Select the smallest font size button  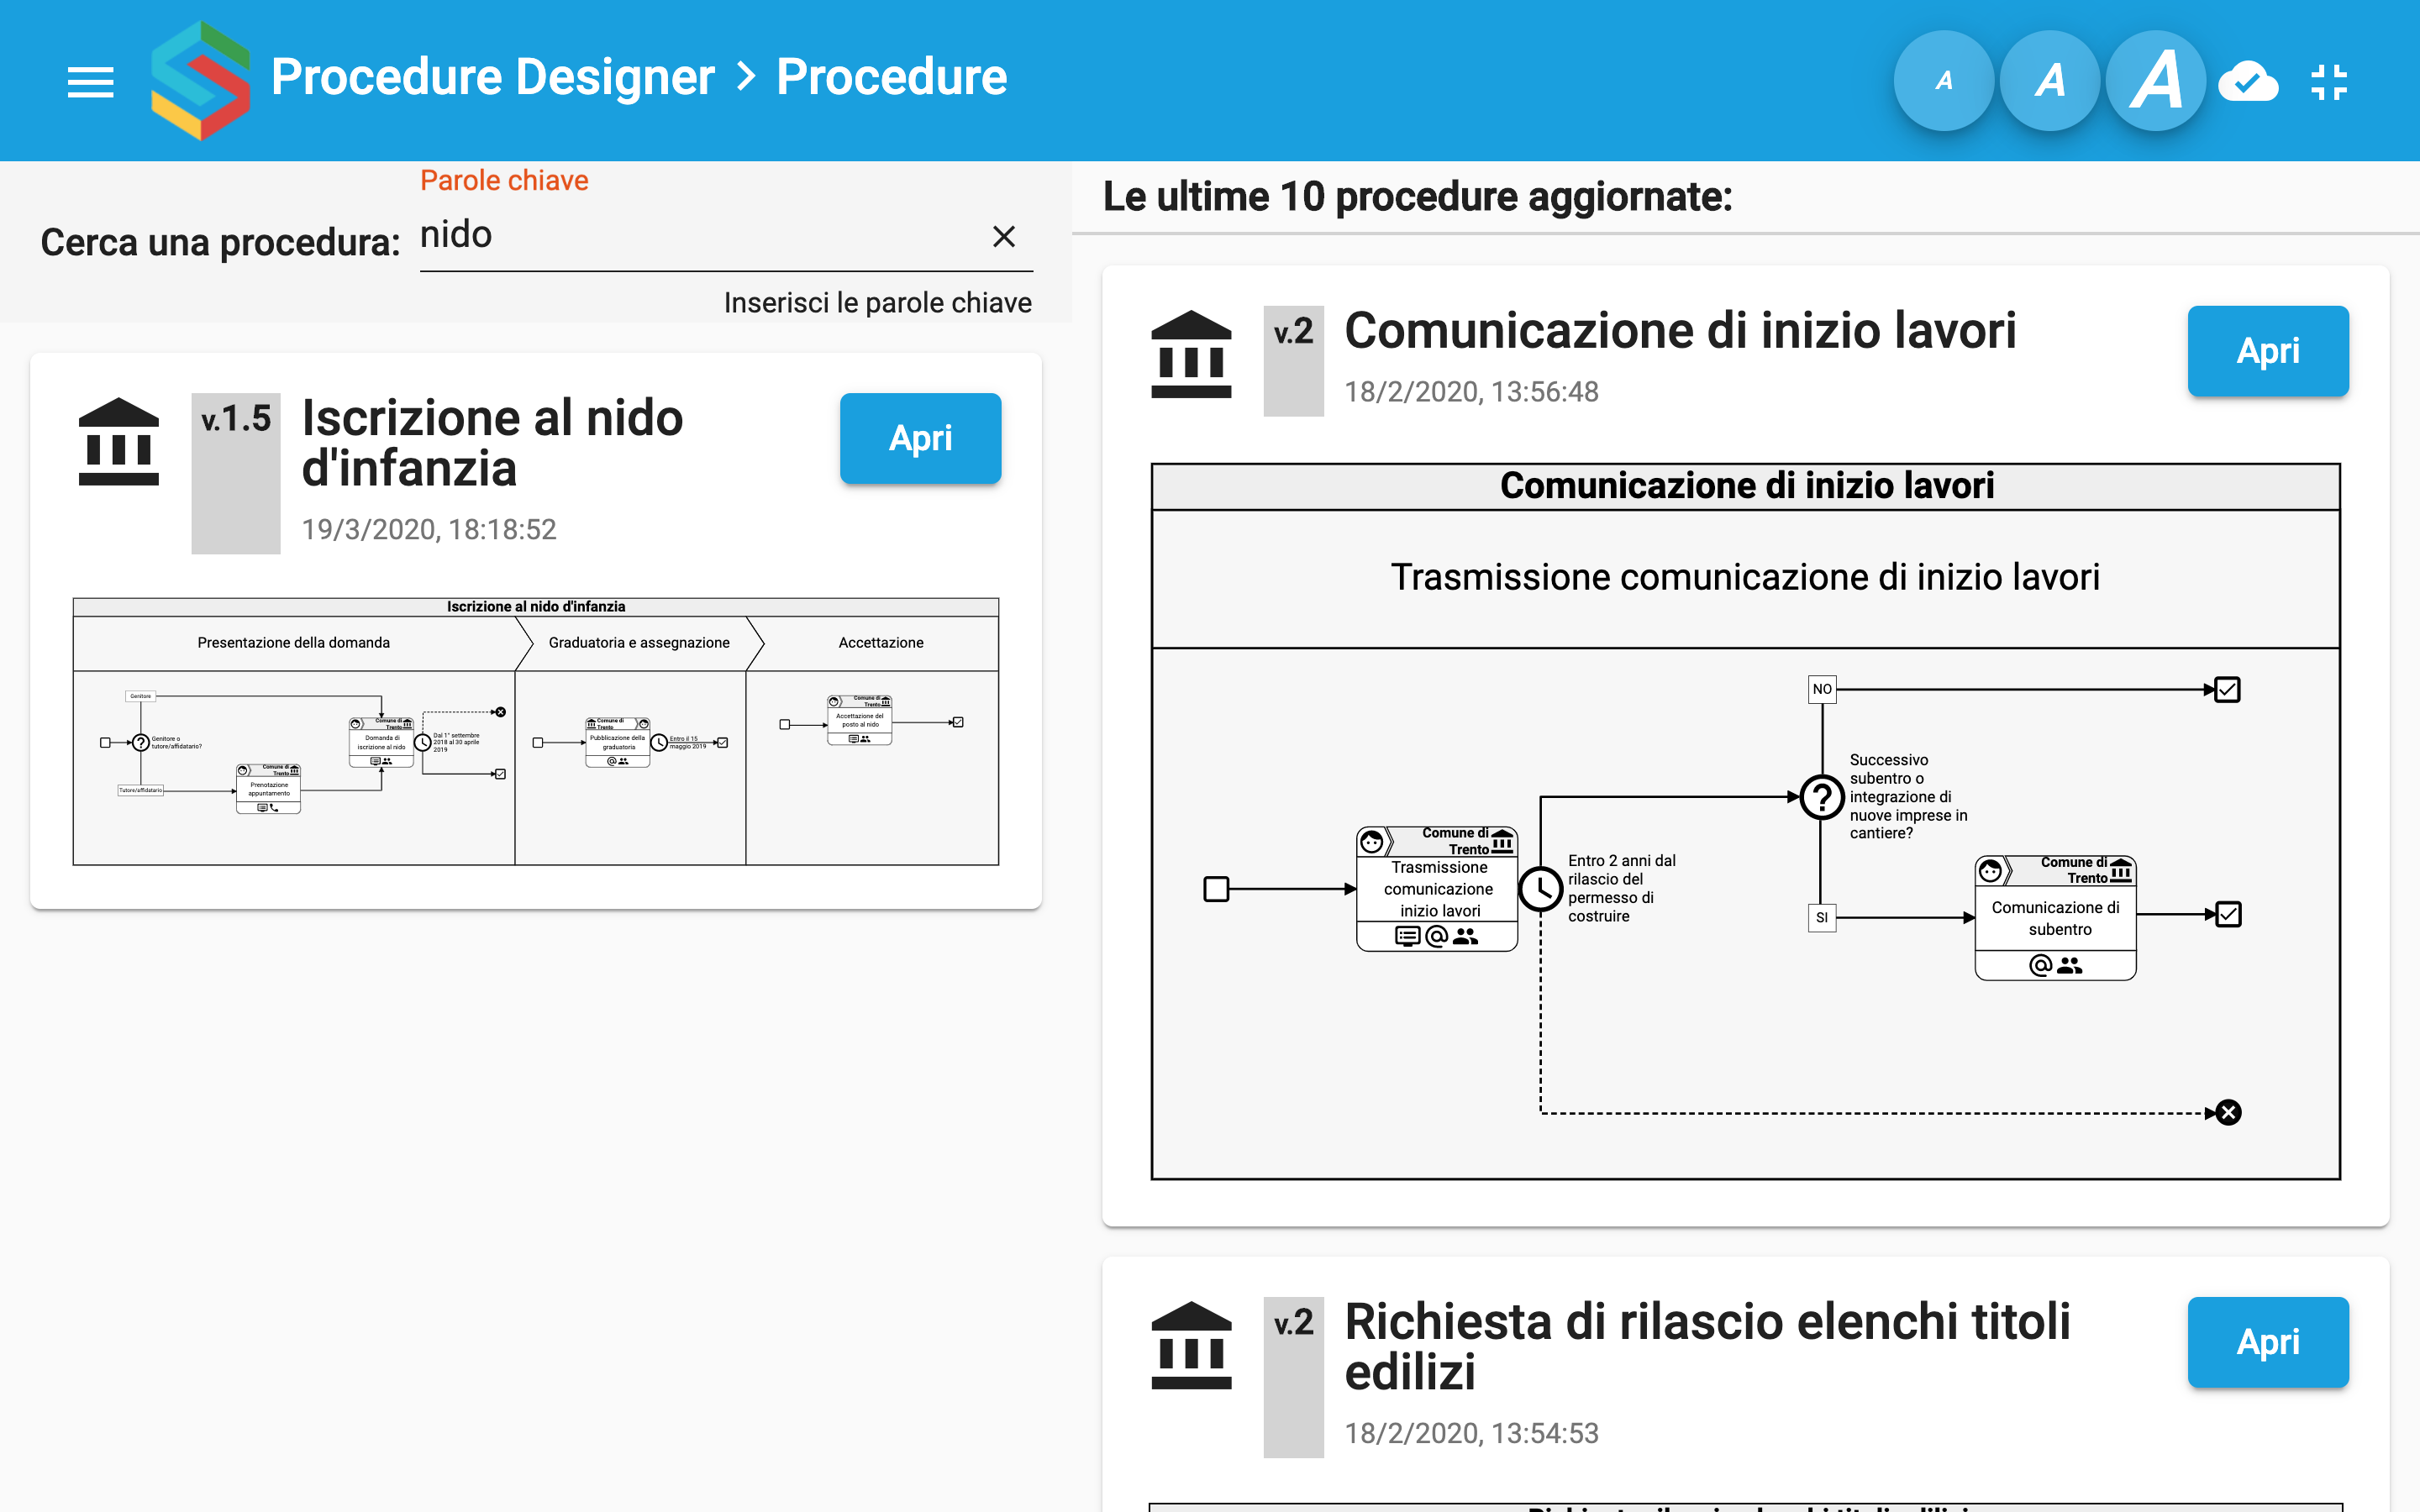tap(1943, 81)
